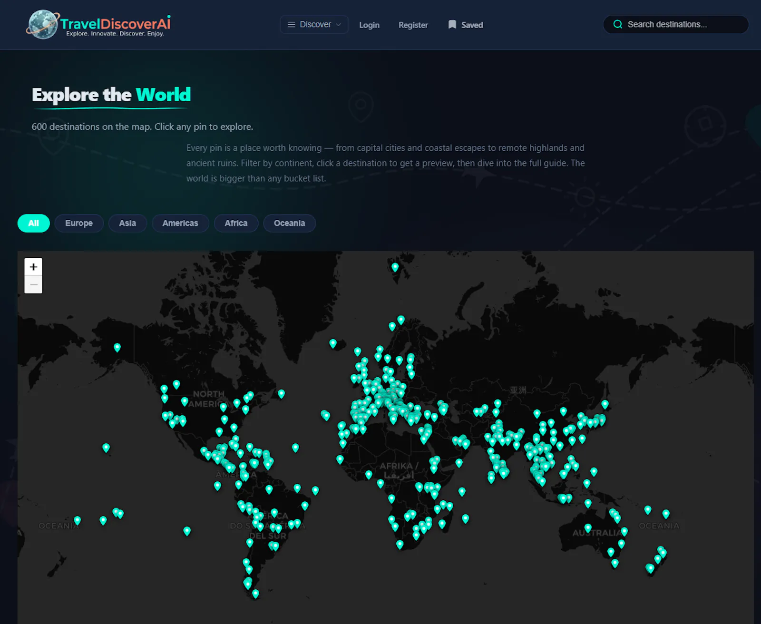Click the TravelDiscoverAi globe logo
The height and width of the screenshot is (624, 761).
(43, 24)
